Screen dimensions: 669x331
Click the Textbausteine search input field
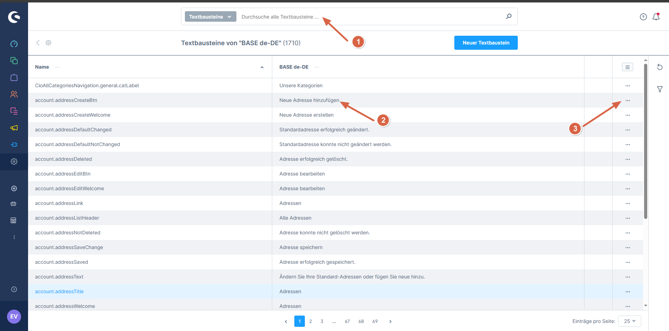pyautogui.click(x=372, y=17)
